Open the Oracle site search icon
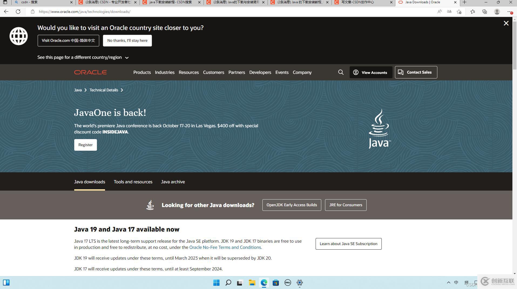 341,72
